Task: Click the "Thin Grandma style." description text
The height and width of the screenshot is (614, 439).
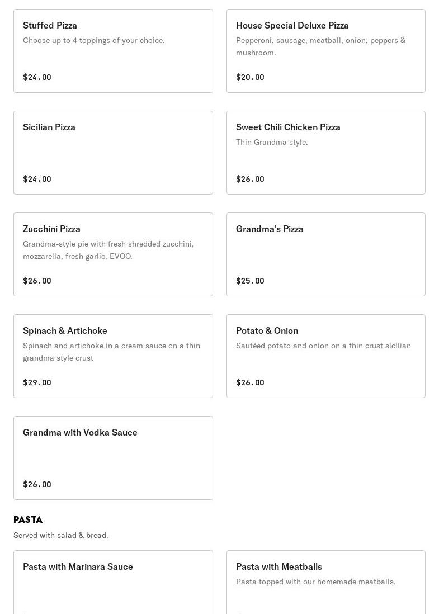Action: coord(272,142)
